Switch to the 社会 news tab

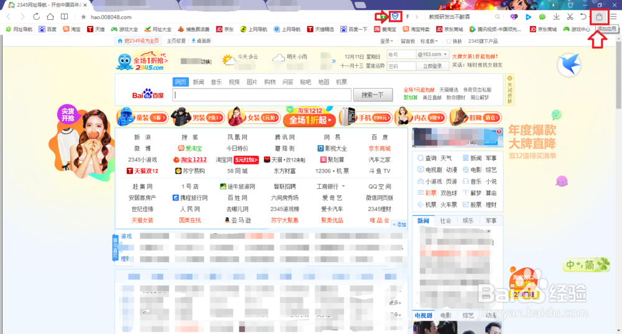[445, 221]
